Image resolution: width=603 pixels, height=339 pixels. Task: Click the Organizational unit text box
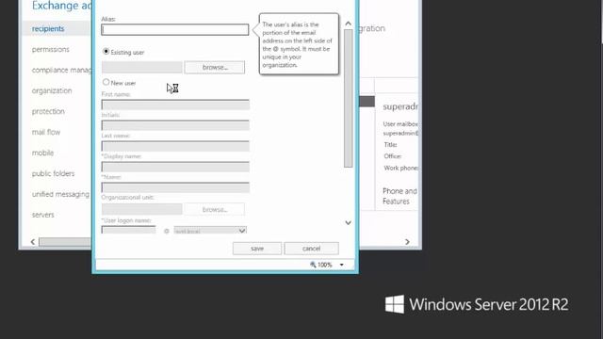click(x=142, y=209)
